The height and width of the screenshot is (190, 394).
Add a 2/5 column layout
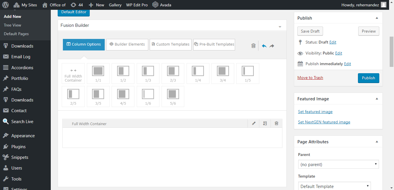(x=73, y=96)
